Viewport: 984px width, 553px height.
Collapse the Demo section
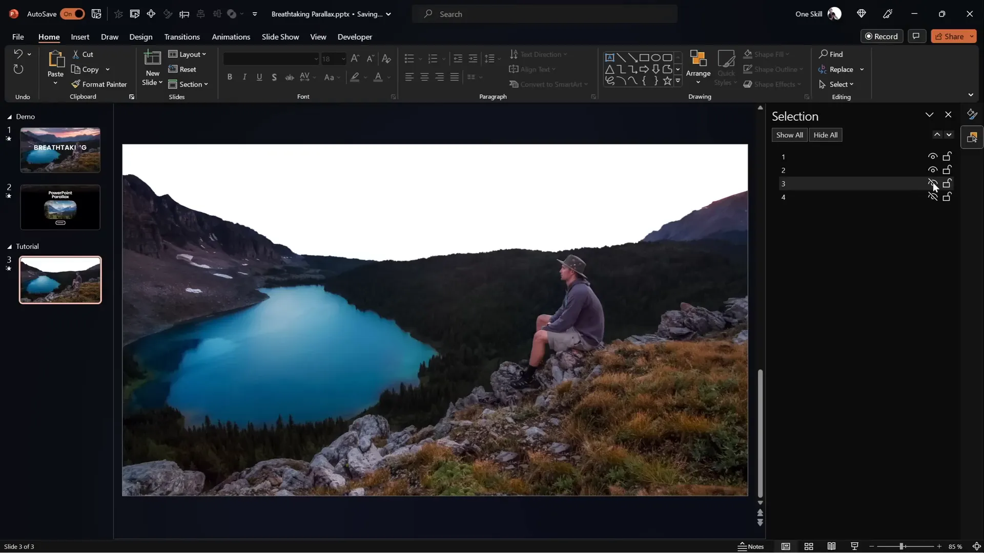tap(8, 117)
